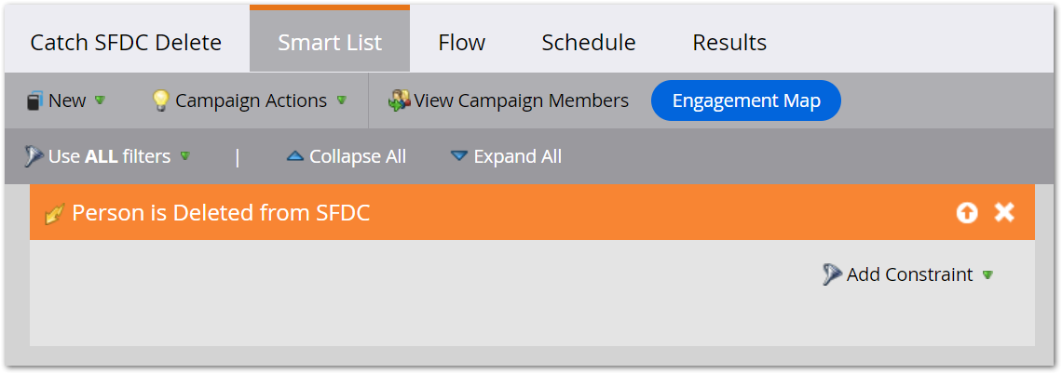
Task: Open the Schedule tab
Action: (589, 43)
